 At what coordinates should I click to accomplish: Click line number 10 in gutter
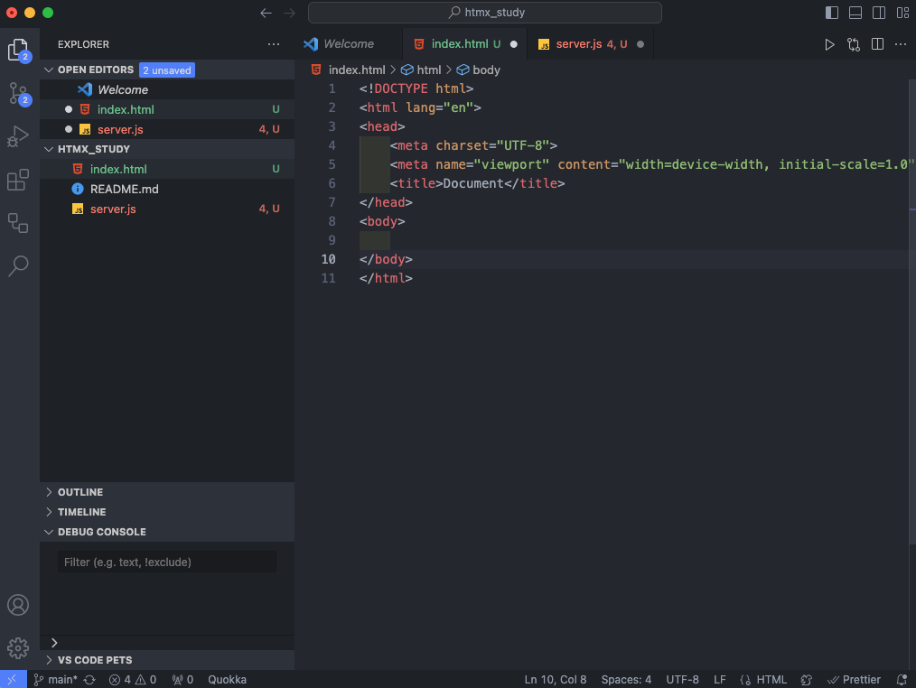pos(328,259)
